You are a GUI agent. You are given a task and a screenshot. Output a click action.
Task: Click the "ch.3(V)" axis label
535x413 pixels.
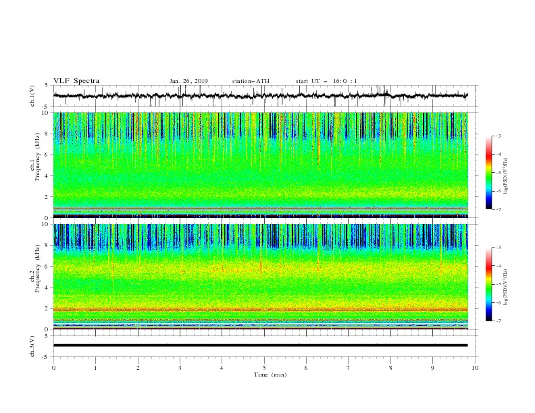(32, 346)
